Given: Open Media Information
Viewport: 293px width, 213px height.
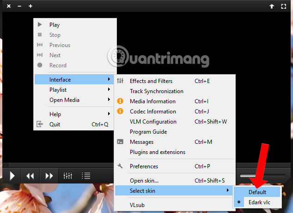Looking at the screenshot, I should coord(175,101).
